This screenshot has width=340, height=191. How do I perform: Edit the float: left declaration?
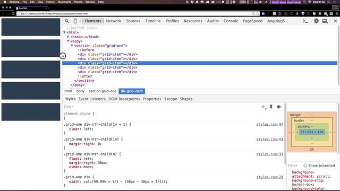(x=81, y=159)
